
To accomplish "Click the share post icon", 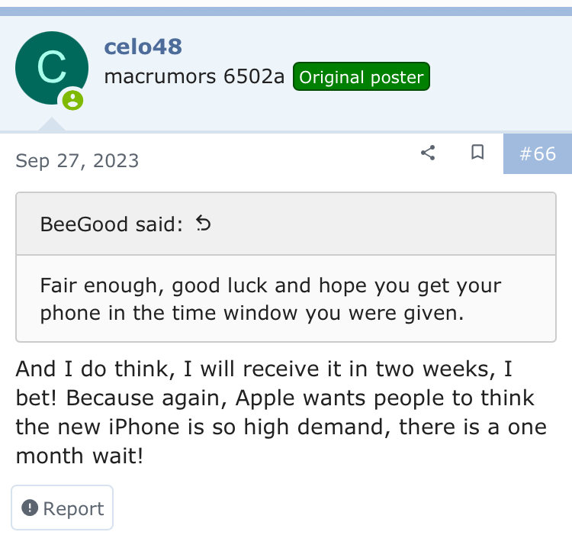I will pyautogui.click(x=428, y=153).
